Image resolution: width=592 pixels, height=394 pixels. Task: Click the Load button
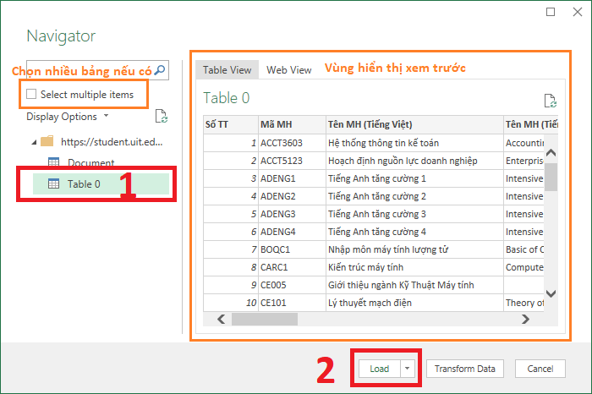tap(379, 369)
